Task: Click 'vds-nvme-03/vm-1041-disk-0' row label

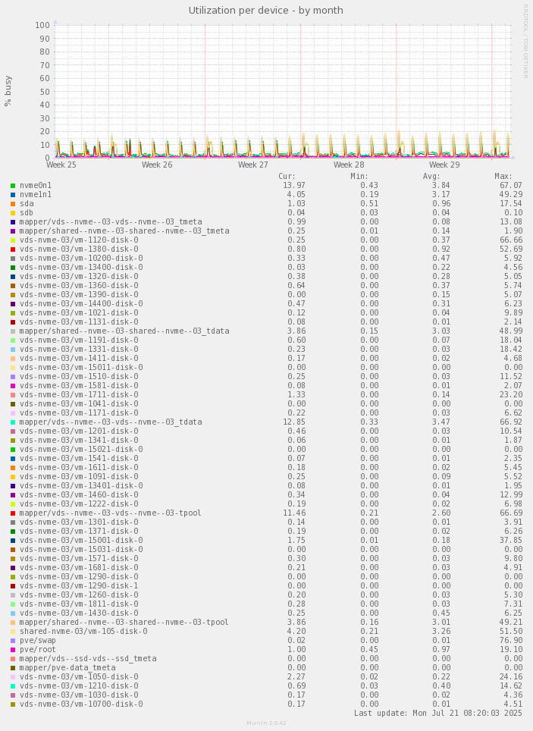Action: 79,403
